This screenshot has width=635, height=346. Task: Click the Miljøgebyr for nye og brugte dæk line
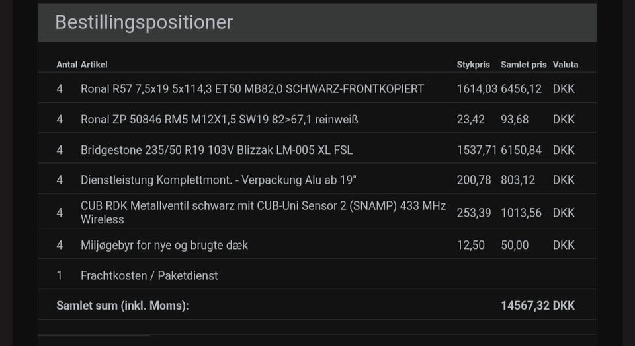tap(164, 245)
